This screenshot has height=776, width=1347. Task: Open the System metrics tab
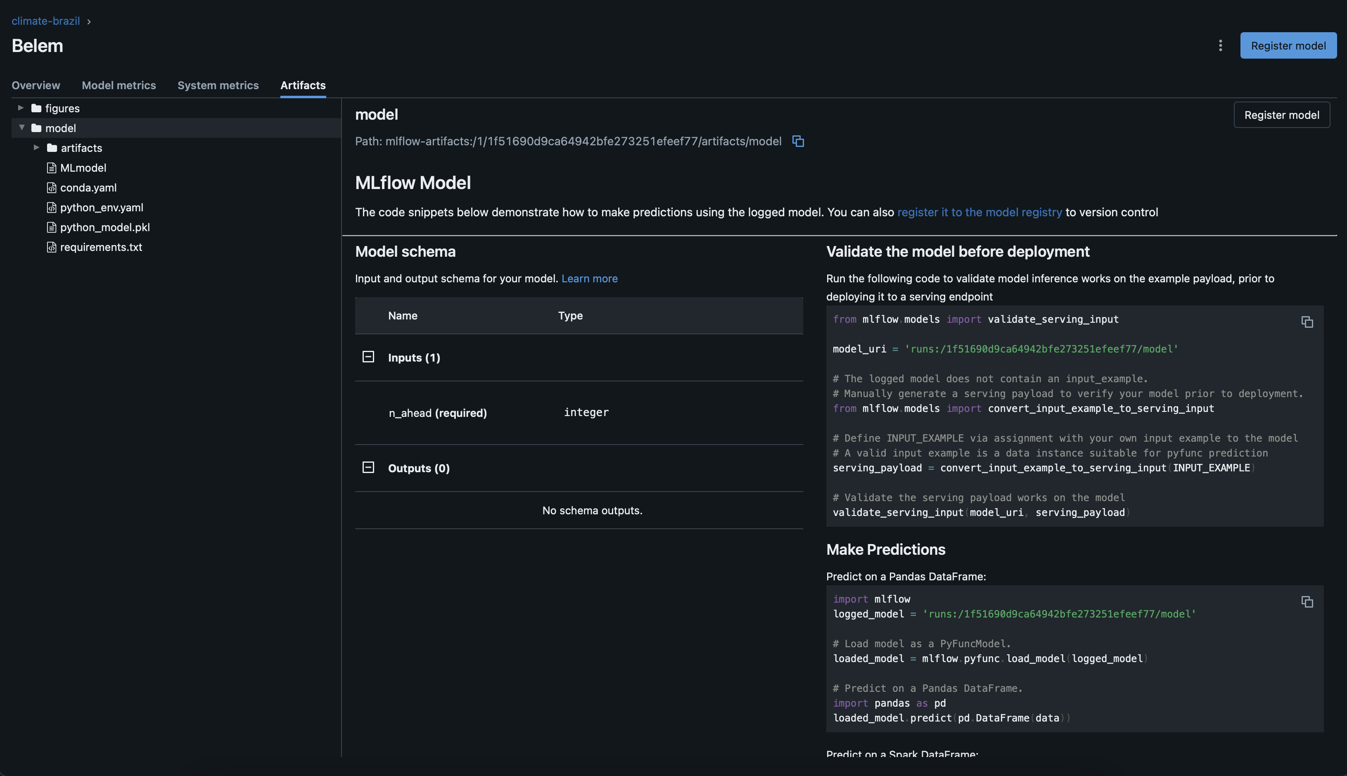[x=218, y=85]
